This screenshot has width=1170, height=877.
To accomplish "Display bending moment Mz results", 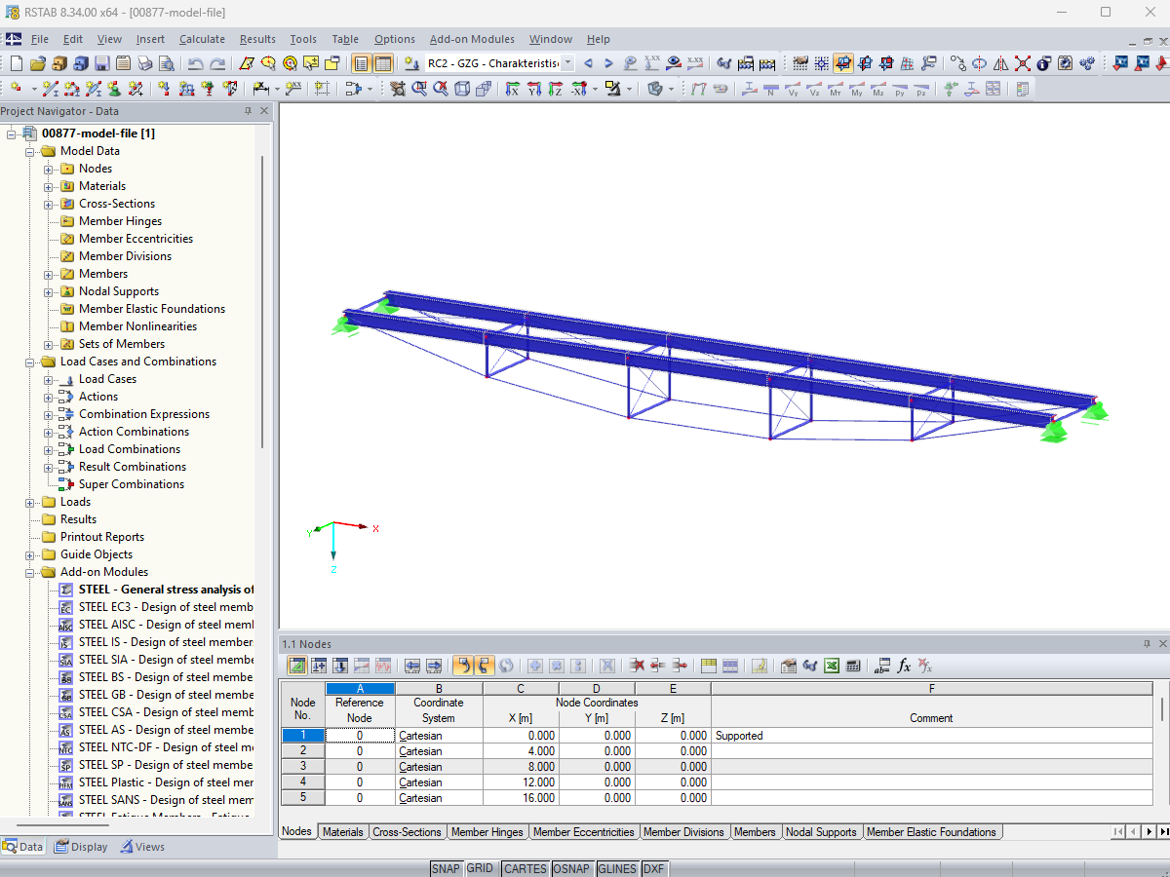I will pyautogui.click(x=878, y=89).
